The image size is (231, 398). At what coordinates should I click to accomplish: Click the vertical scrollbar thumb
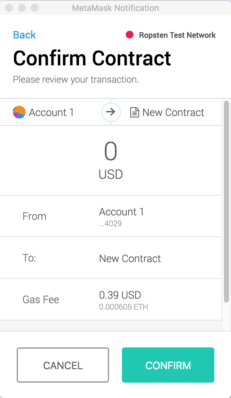click(227, 202)
